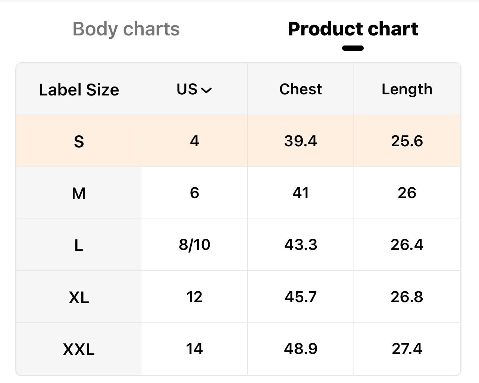Click the Label Size column header
Screen dimensions: 479x383
pos(79,90)
